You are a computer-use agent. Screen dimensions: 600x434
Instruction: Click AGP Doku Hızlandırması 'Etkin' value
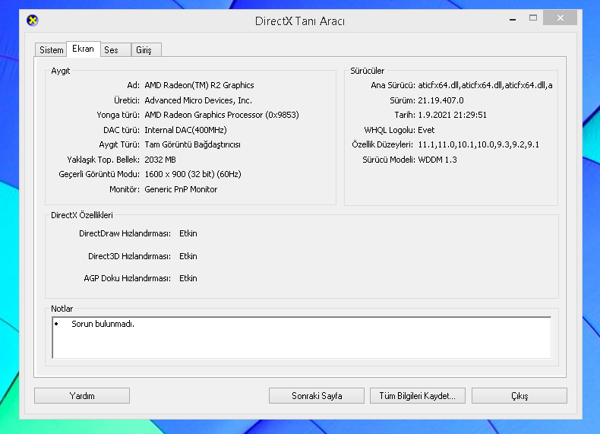coord(188,278)
